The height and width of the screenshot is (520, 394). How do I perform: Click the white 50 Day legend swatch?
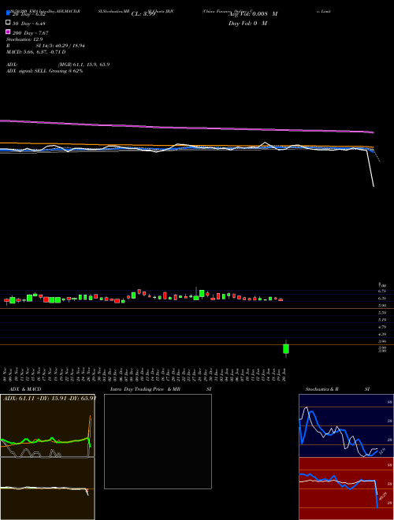(8, 23)
